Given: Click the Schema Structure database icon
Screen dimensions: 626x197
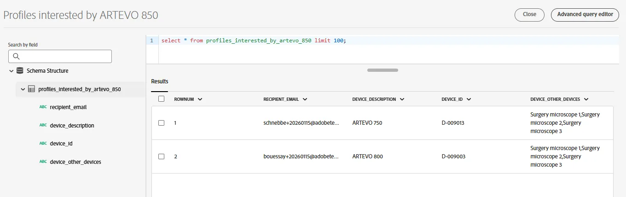Looking at the screenshot, I should (x=20, y=71).
